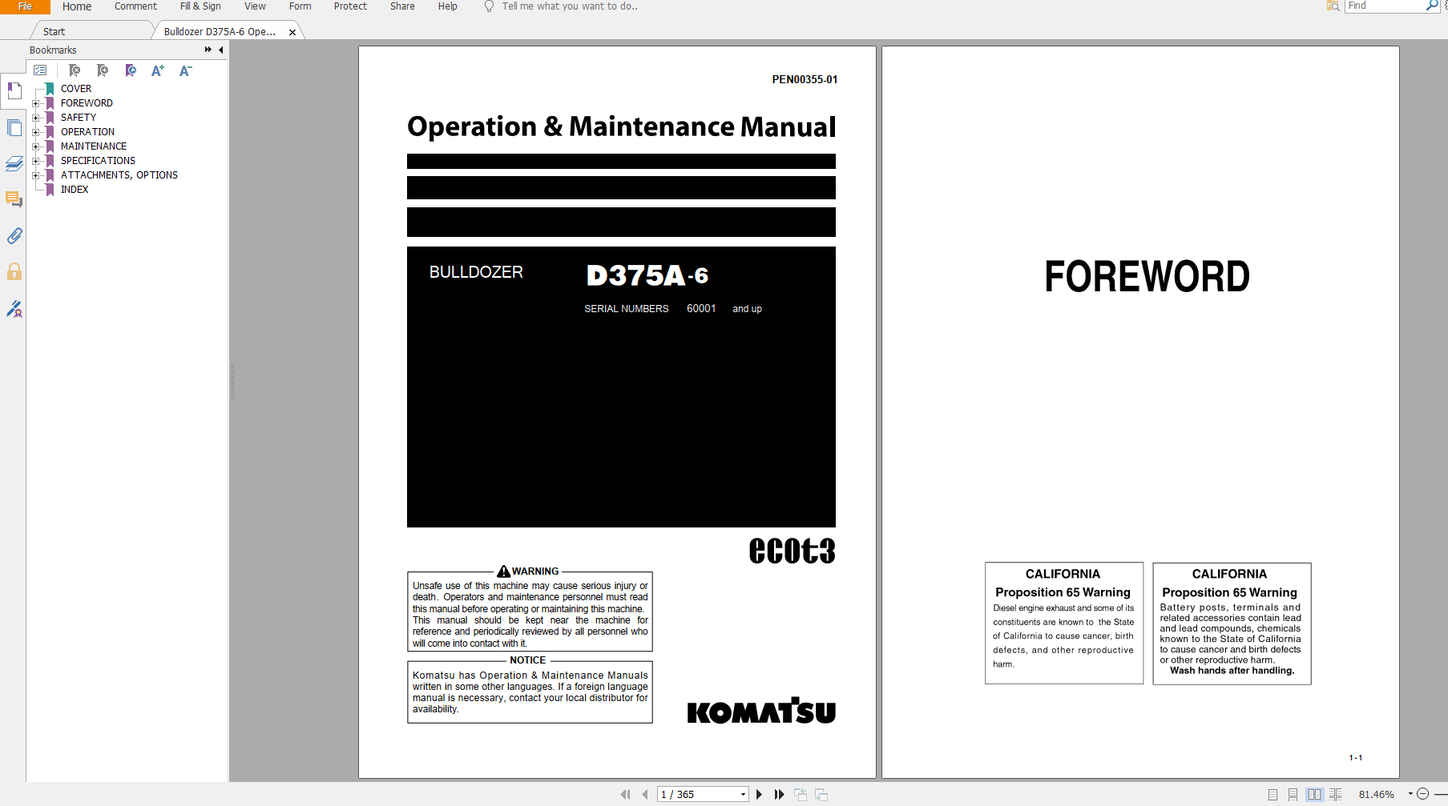Click the add new bookmark icon
The height and width of the screenshot is (806, 1448).
tap(103, 70)
